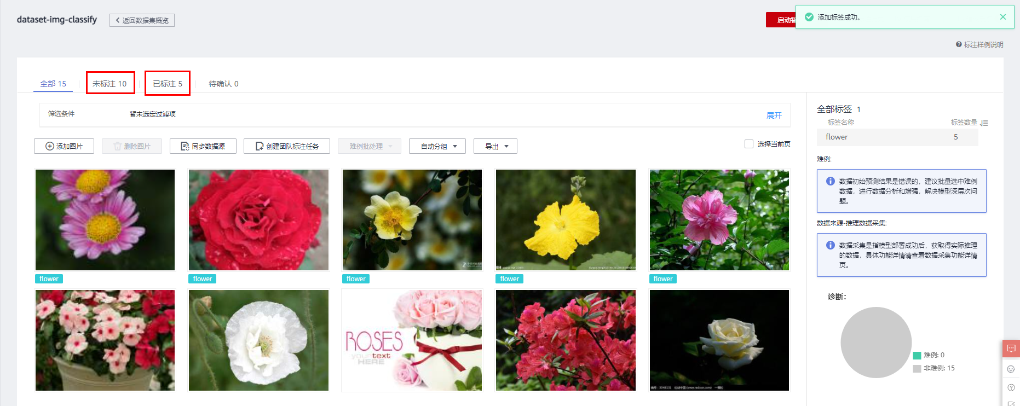Screen dimensions: 1020x406
Task: Expand filter conditions with 展开
Action: point(774,115)
